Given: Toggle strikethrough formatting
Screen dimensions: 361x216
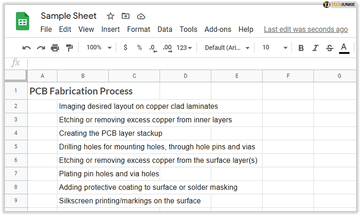Looking at the screenshot, I should click(329, 48).
